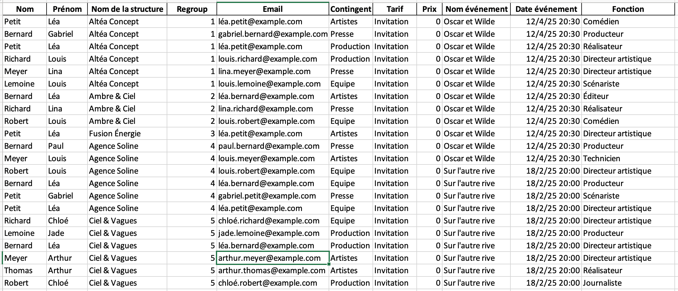
Task: Select the Contingent header cell
Action: (x=351, y=9)
